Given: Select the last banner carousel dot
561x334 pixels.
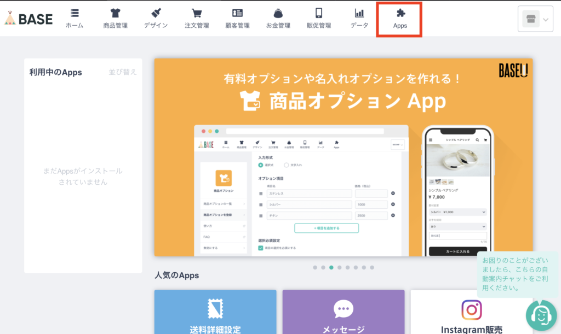Looking at the screenshot, I should tap(372, 267).
